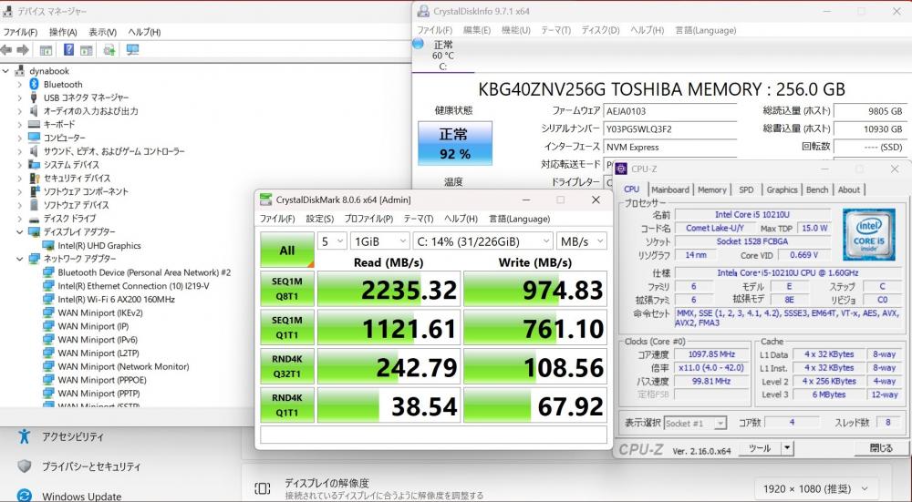This screenshot has width=912, height=502.
Task: Select Intel(R) Ethernet Connection (10) I219-V
Action: pos(133,286)
